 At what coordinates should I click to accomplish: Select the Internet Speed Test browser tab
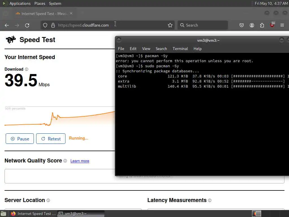(x=44, y=14)
